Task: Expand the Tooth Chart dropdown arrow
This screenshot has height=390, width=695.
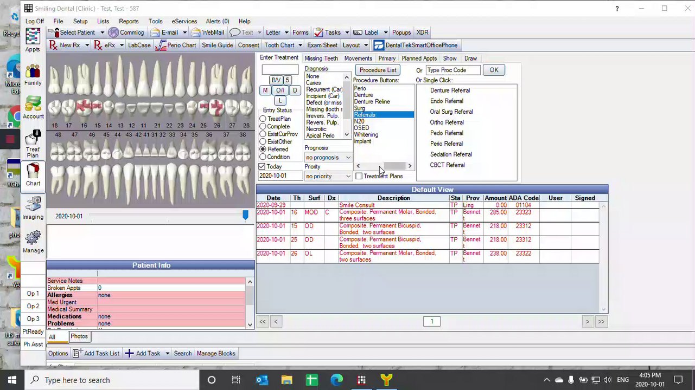Action: click(300, 45)
